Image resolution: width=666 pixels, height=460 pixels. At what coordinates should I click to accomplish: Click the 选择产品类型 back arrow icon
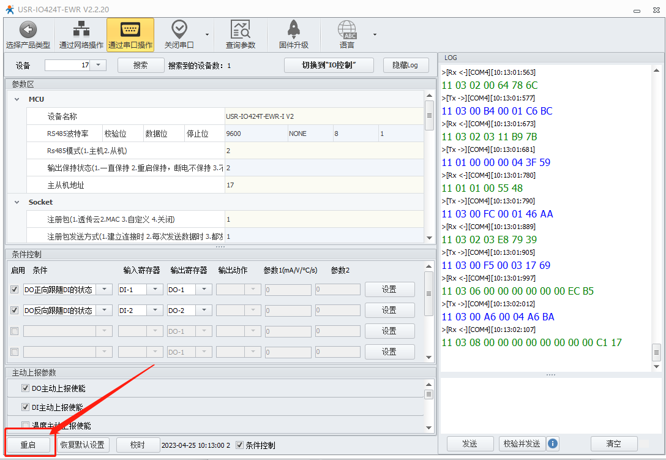(28, 29)
